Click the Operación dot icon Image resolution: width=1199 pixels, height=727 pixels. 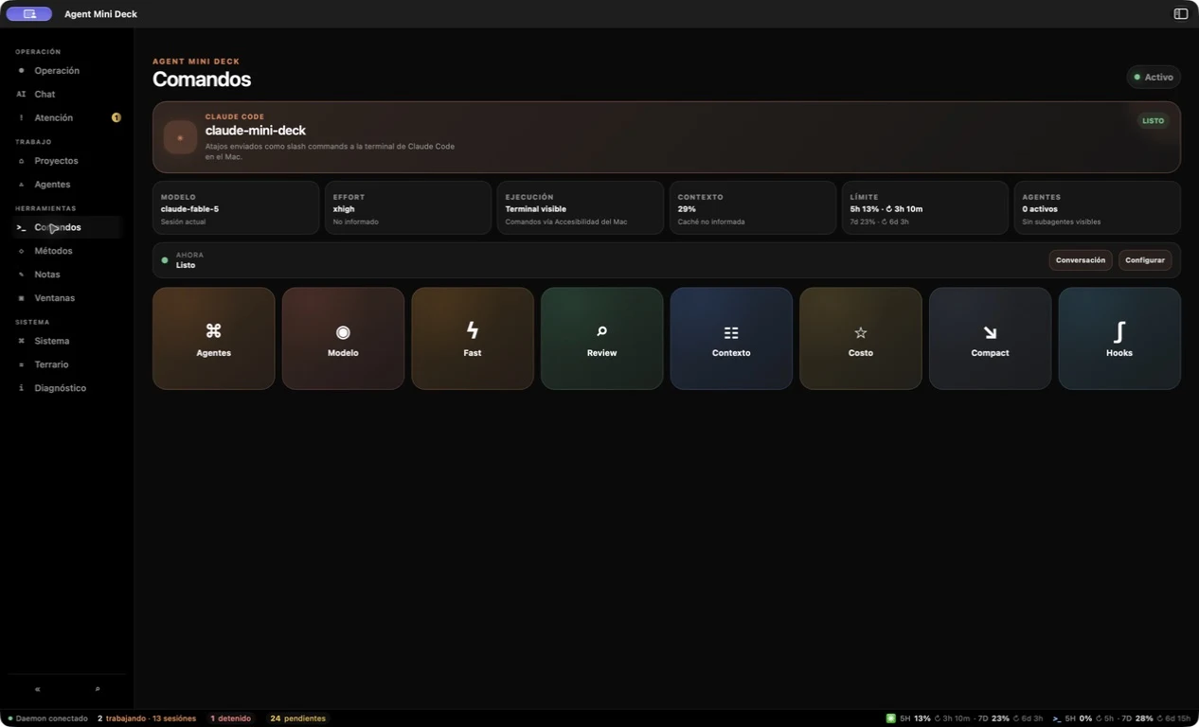coord(21,71)
